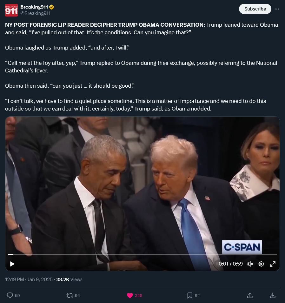The image size is (285, 303).
Task: Open the Breaking911 display name link
Action: pos(34,7)
